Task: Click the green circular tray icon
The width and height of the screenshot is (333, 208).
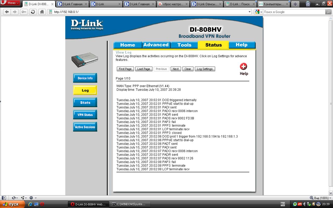Action: (295, 204)
